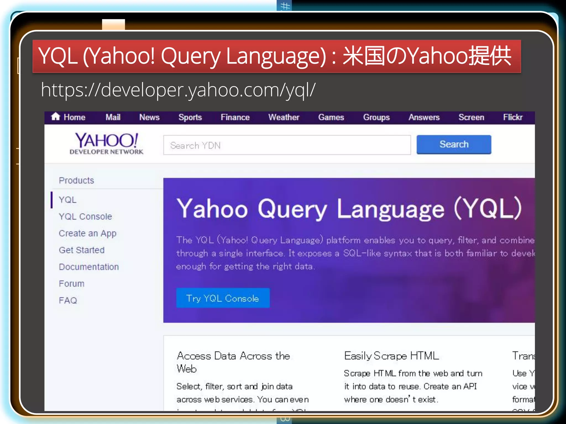Click the Home icon in navigation bar
Viewport: 566px width, 424px height.
click(x=56, y=117)
